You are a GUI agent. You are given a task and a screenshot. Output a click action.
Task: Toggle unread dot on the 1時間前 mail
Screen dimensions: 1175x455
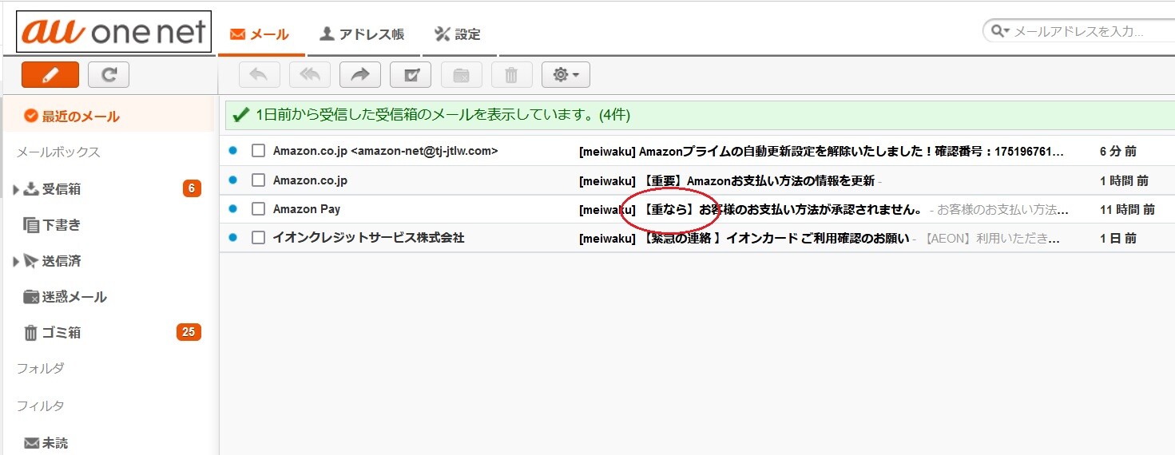coord(232,180)
